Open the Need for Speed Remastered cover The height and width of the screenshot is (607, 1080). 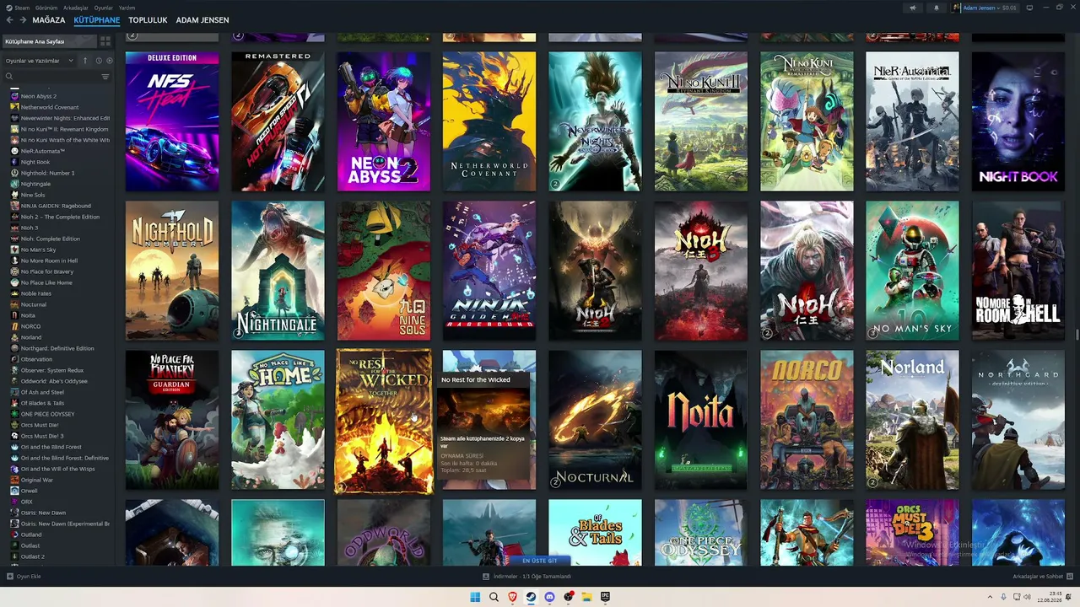coord(278,121)
